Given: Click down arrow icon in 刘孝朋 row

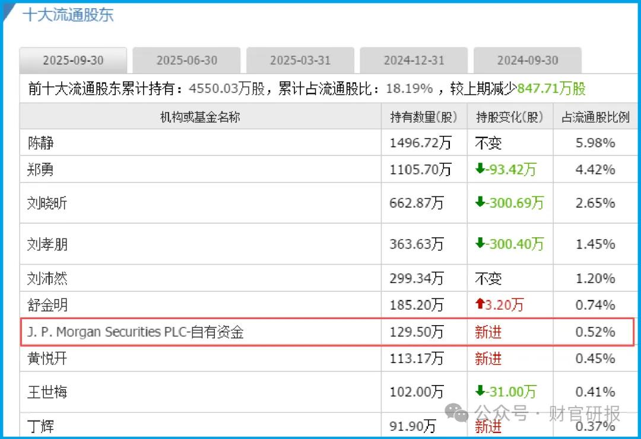Looking at the screenshot, I should (480, 244).
